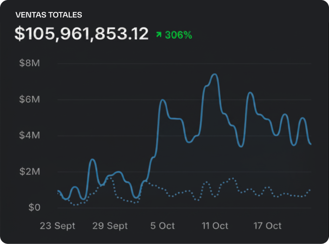The image size is (329, 244).
Task: Click the $0 y-axis label
Action: coord(34,208)
